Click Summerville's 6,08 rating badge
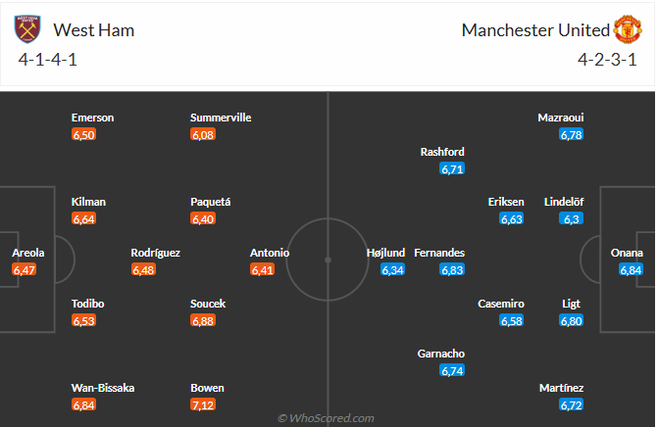 click(203, 134)
